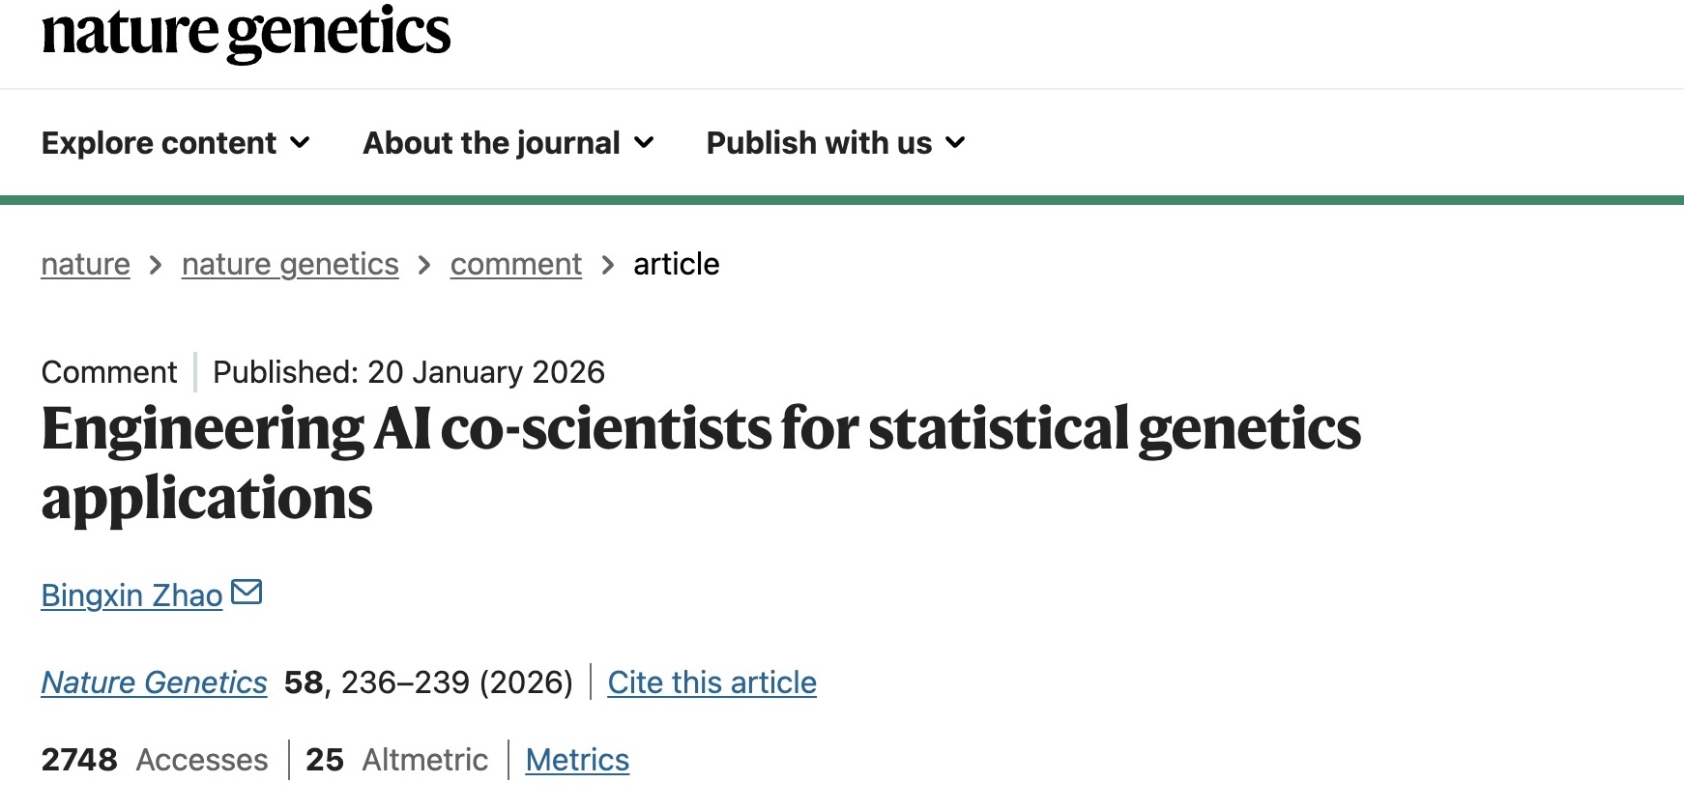Click the arrow separator after the nature breadcrumb
The width and height of the screenshot is (1684, 812).
click(x=155, y=264)
